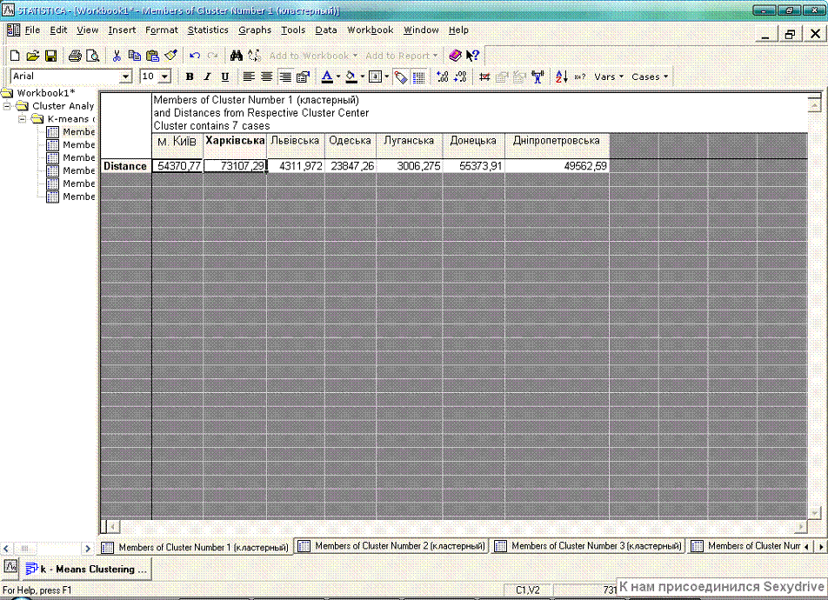Click the STATISTICA Help book icon
The height and width of the screenshot is (600, 828).
point(455,56)
